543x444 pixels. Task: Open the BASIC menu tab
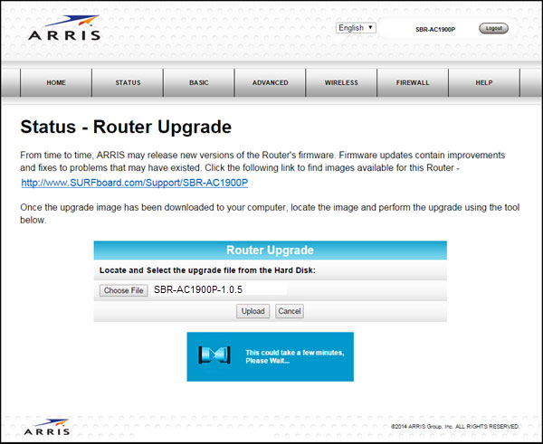coord(199,82)
